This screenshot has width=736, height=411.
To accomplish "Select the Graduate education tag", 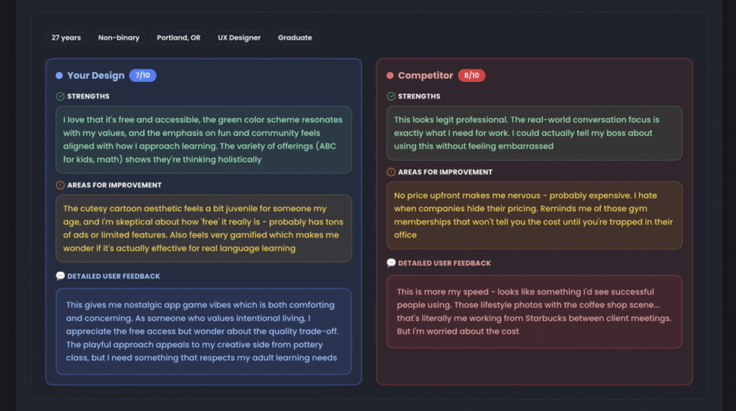I will (295, 37).
